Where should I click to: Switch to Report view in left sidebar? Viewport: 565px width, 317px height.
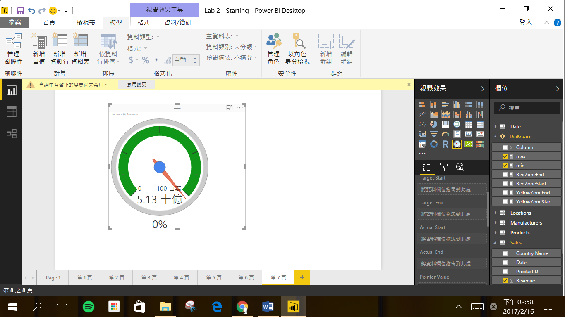11,90
